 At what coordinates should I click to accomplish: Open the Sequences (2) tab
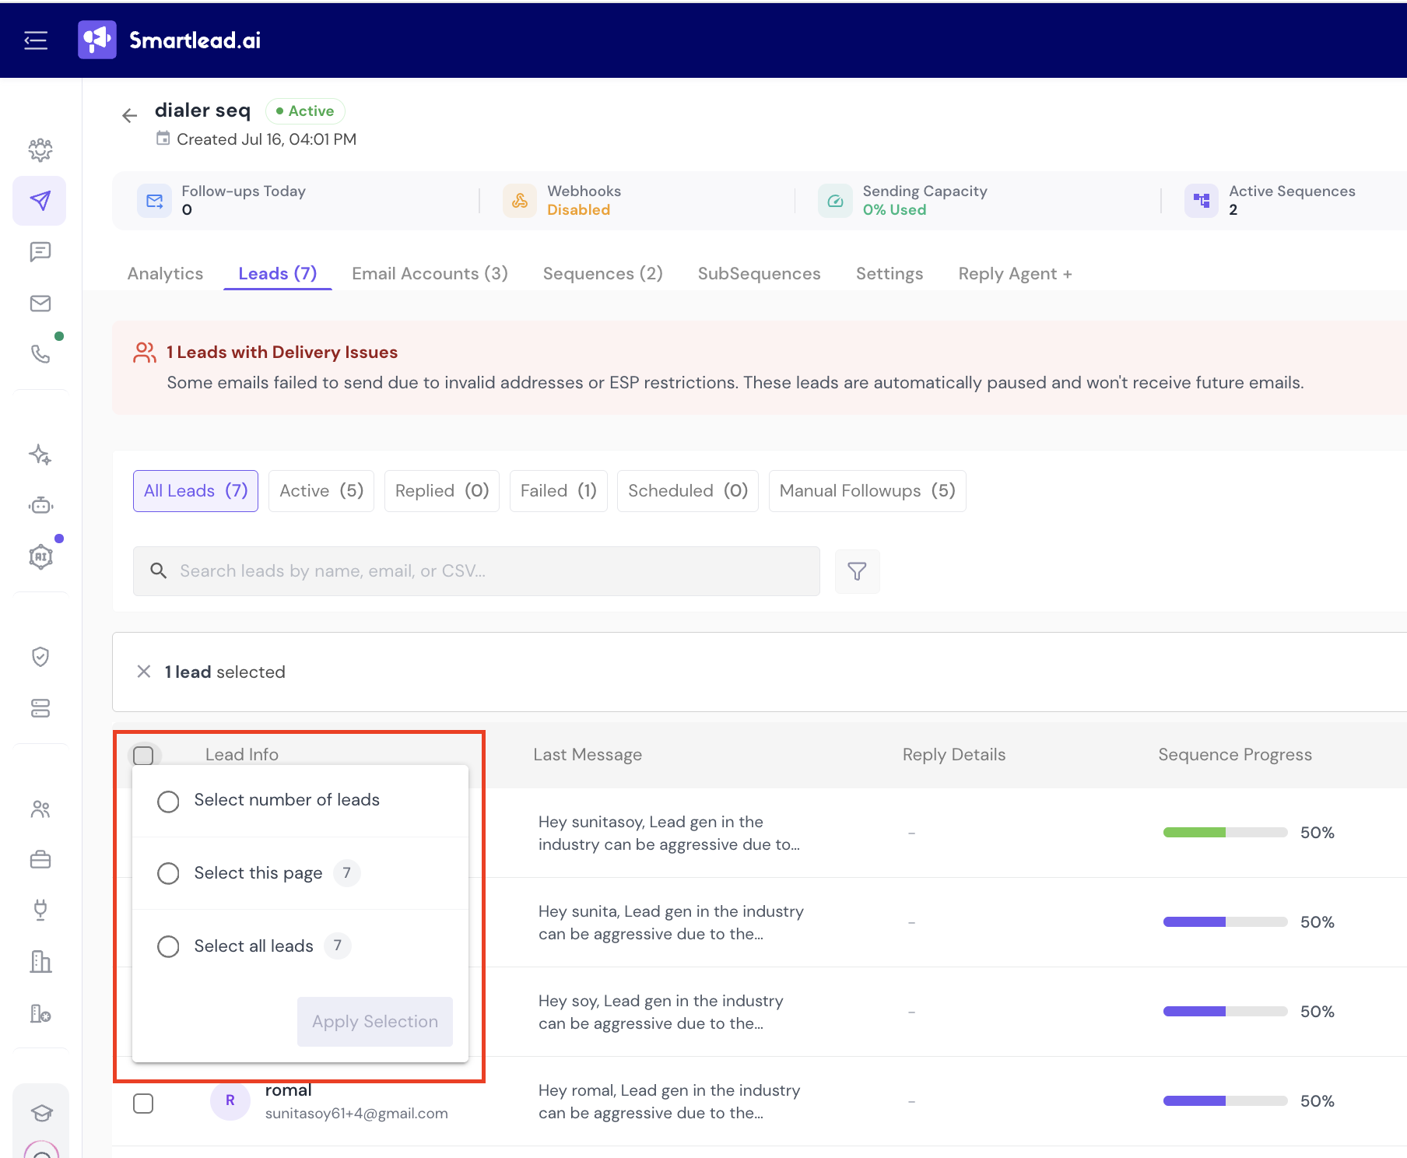603,274
